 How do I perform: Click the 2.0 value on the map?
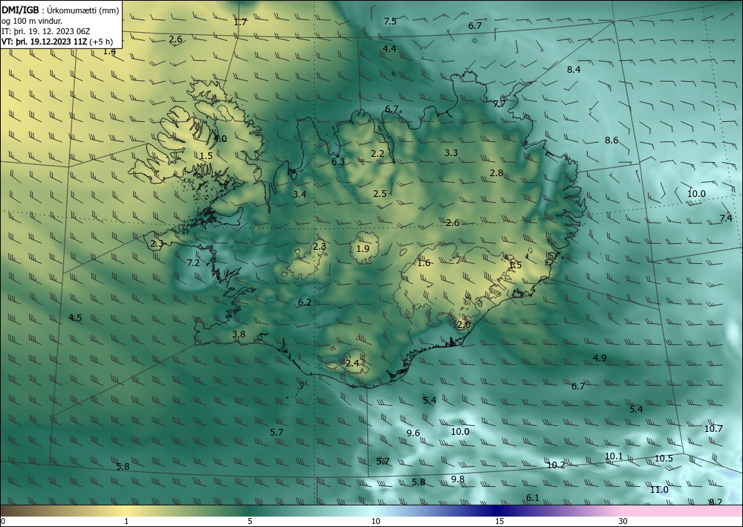pos(464,325)
